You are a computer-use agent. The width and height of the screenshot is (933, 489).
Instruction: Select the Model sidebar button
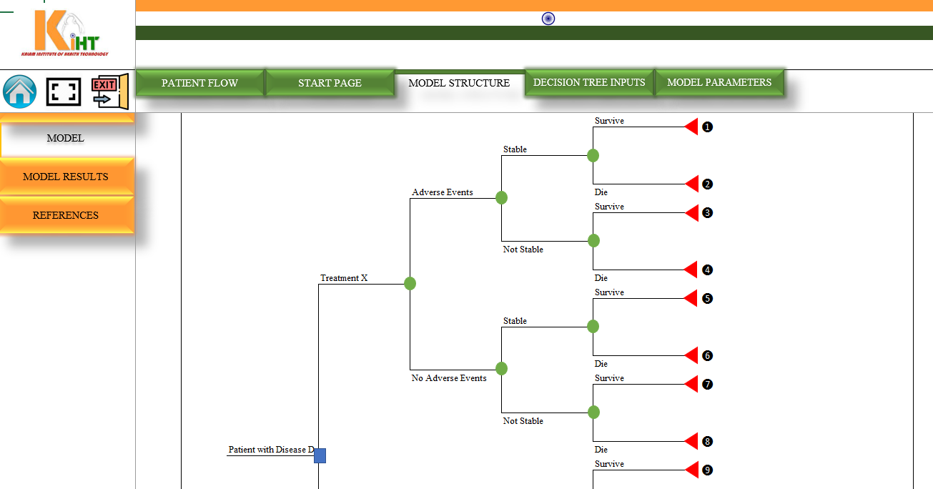click(66, 139)
